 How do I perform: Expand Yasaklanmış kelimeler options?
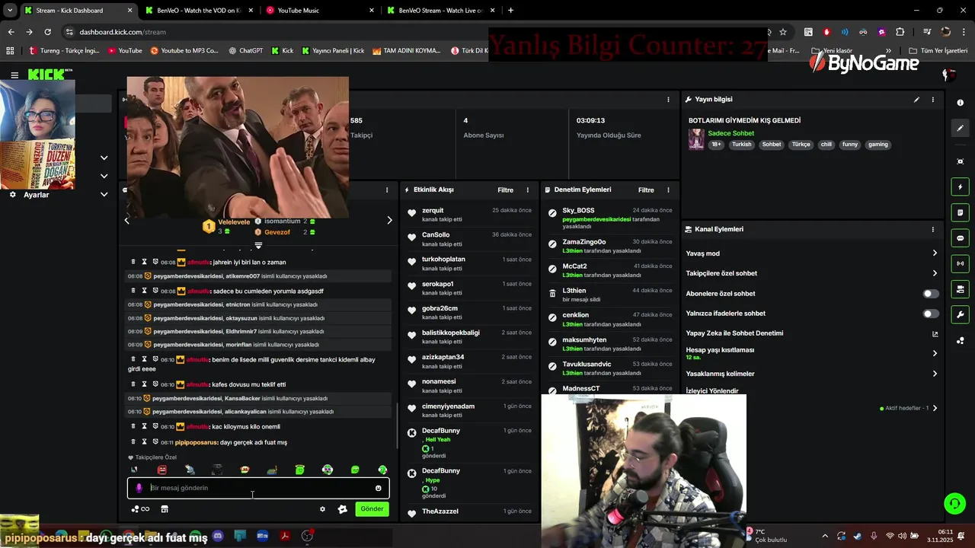point(935,374)
